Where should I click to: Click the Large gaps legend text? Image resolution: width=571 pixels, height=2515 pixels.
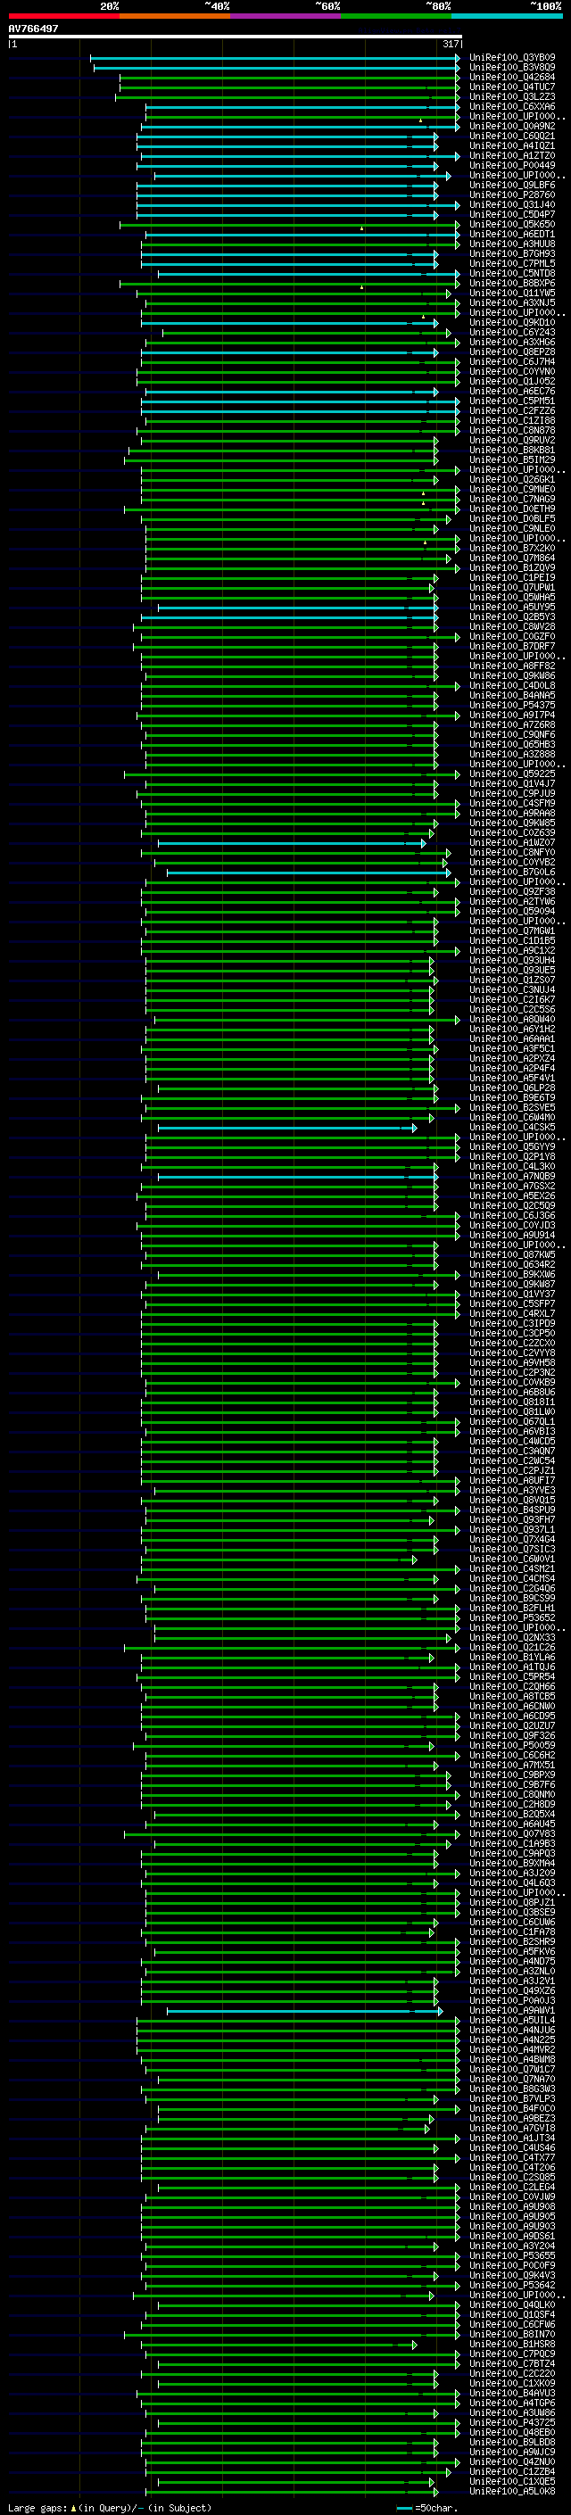[110, 2507]
